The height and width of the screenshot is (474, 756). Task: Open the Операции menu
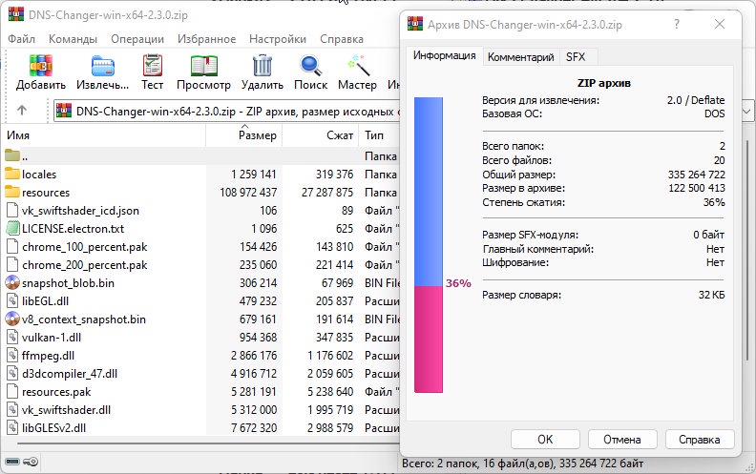[137, 39]
